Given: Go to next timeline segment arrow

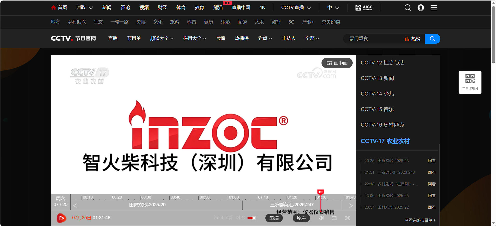Looking at the screenshot, I should click(x=351, y=206).
